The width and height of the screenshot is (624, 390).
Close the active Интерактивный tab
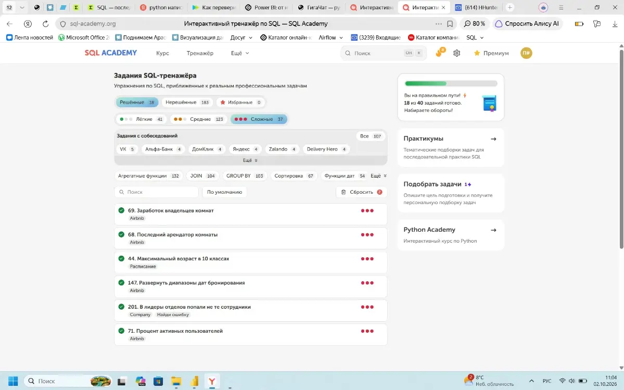click(443, 8)
